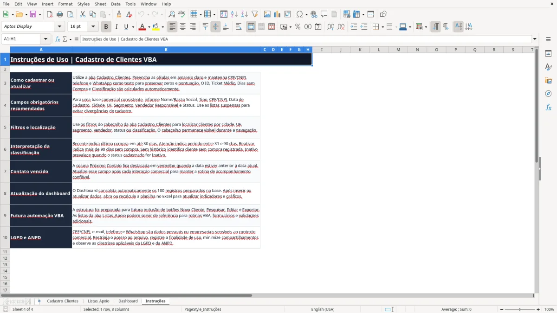Click into the formula input line
The width and height of the screenshot is (557, 313).
305,39
